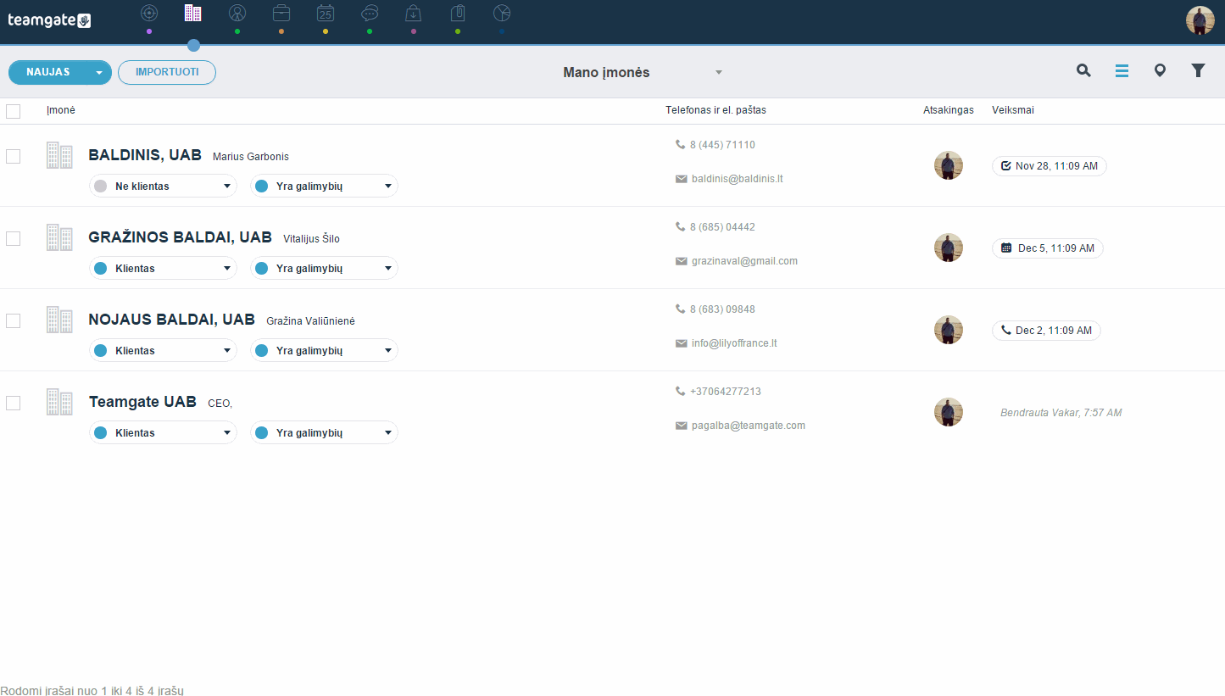
Task: Click the user profile avatar in top right
Action: (1200, 20)
